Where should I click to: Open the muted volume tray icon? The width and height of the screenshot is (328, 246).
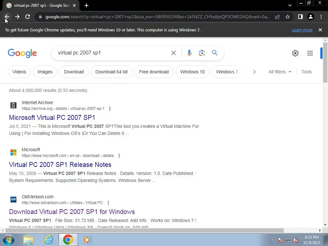click(296, 240)
